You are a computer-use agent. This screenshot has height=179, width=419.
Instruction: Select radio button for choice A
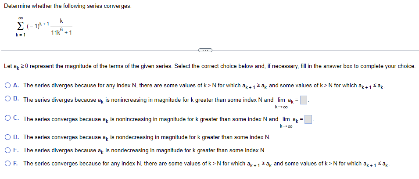[8, 86]
